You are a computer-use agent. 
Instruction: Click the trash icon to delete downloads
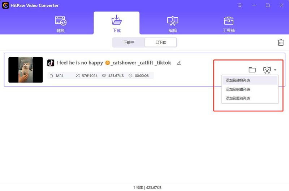click(281, 42)
